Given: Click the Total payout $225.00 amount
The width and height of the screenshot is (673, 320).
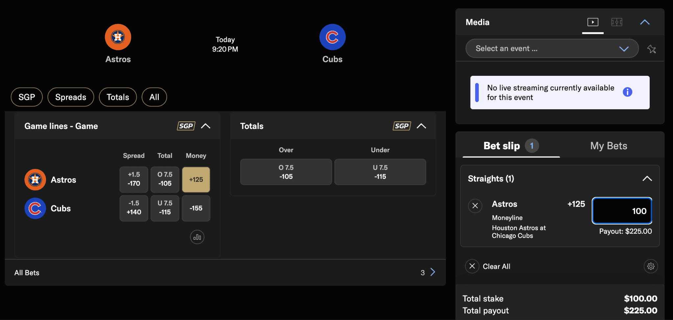Looking at the screenshot, I should pos(640,310).
